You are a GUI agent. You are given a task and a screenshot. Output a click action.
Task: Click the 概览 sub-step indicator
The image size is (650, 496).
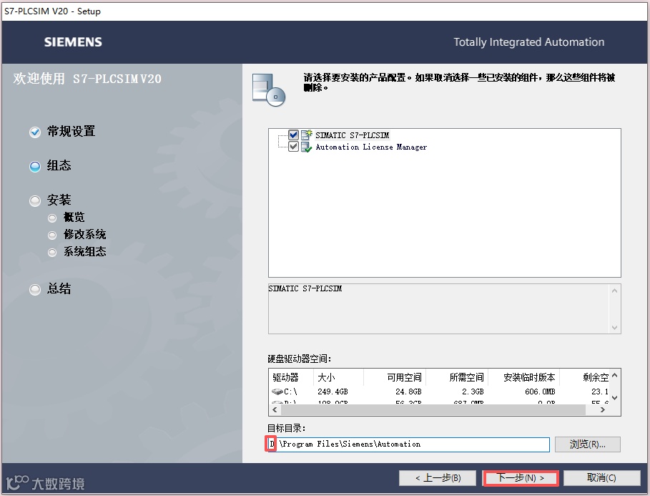point(52,218)
